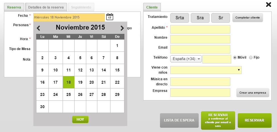This screenshot has width=277, height=132.
Task: Switch to Detalles de la reserva tab
Action: point(46,7)
